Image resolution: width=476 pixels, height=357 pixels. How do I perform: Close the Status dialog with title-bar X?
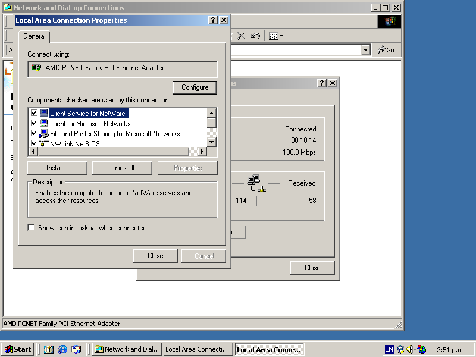[x=333, y=83]
